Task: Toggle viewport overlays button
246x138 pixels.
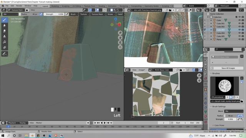Action: pyautogui.click(x=97, y=10)
